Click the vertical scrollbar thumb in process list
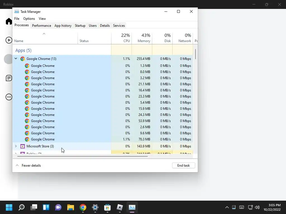Viewport: 286px width, 214px height. 195,54
